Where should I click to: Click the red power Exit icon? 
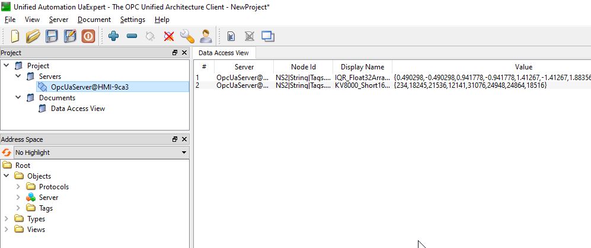pyautogui.click(x=88, y=36)
